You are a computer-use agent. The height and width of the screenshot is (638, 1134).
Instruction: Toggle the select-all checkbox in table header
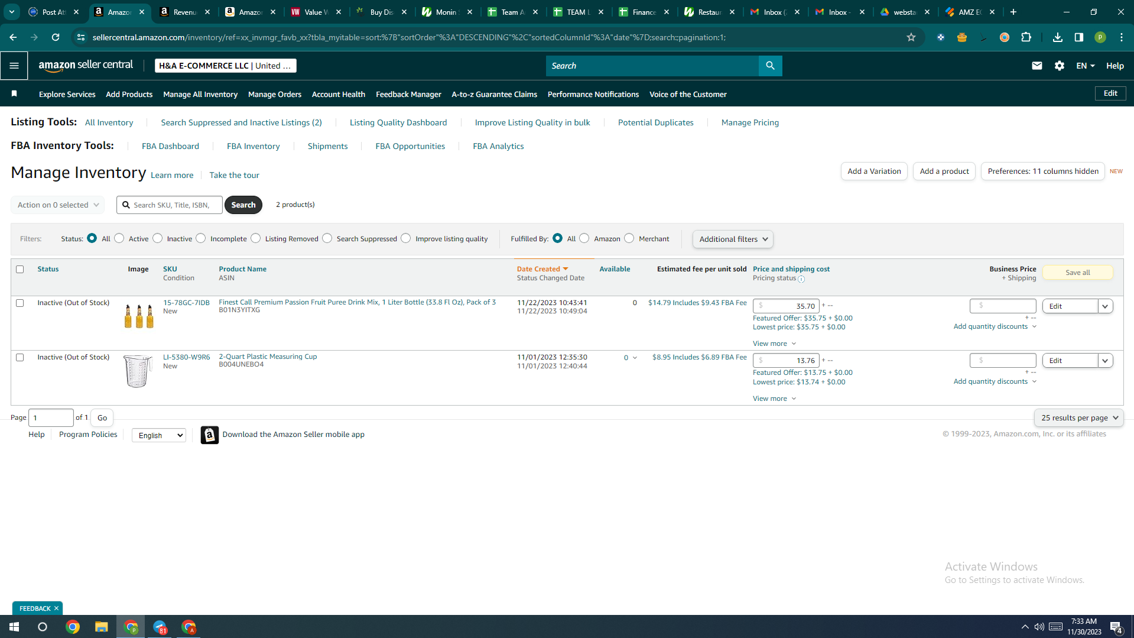(x=20, y=269)
